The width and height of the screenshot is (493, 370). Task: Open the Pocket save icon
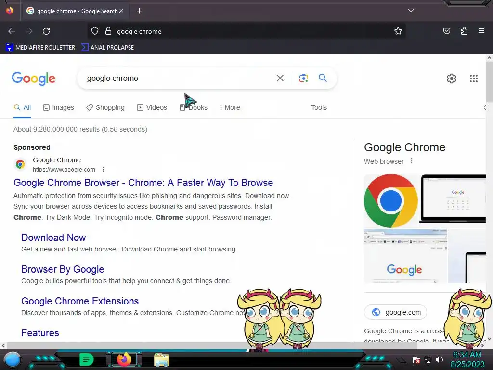[x=446, y=31]
